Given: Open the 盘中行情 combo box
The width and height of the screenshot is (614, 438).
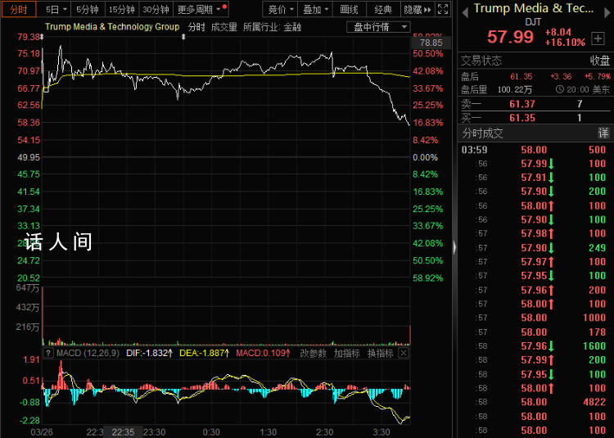Looking at the screenshot, I should point(380,27).
